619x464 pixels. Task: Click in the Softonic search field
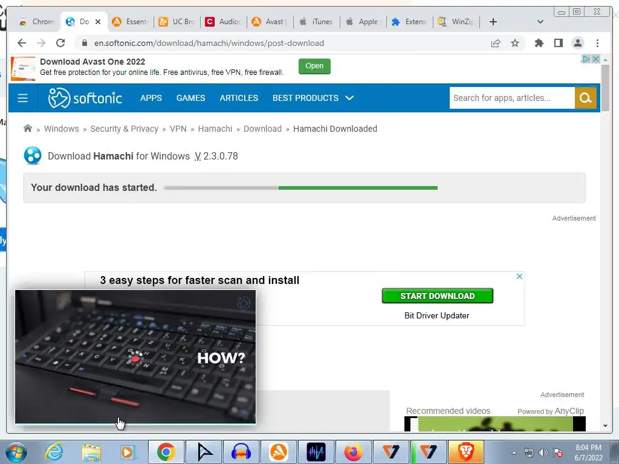coord(512,98)
